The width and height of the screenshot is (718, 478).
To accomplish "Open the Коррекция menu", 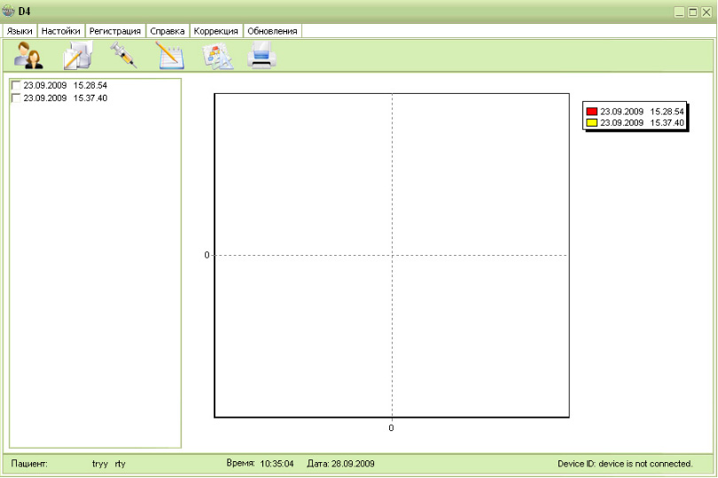I will (215, 31).
